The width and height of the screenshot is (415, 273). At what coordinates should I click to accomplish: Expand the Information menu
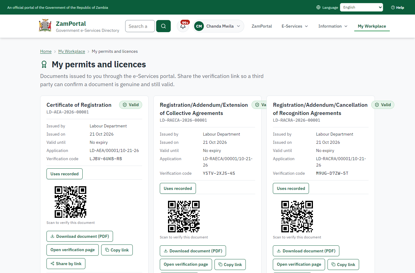coord(333,26)
